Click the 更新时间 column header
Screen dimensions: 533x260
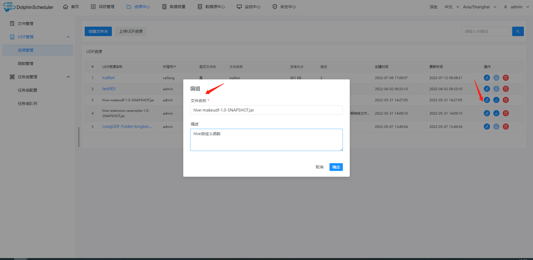[436, 67]
